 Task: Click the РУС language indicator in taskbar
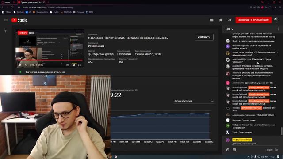point(267,157)
